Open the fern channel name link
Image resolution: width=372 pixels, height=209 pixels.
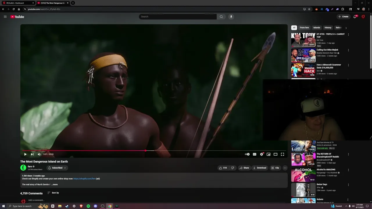tap(30, 167)
